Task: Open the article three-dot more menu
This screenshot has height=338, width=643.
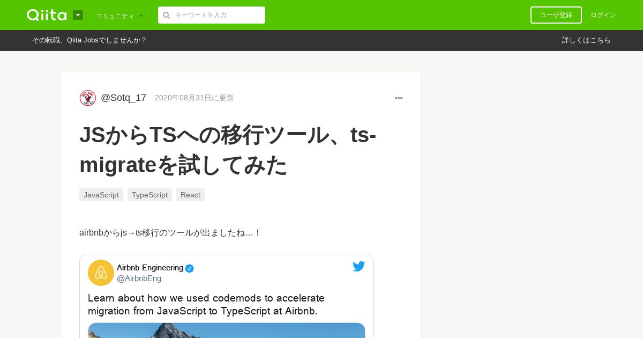Action: 399,98
